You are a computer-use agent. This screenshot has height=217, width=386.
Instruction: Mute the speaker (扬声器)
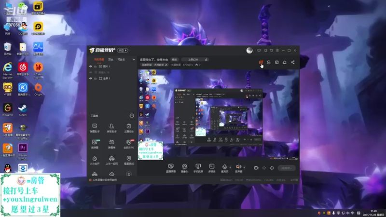coord(238,168)
